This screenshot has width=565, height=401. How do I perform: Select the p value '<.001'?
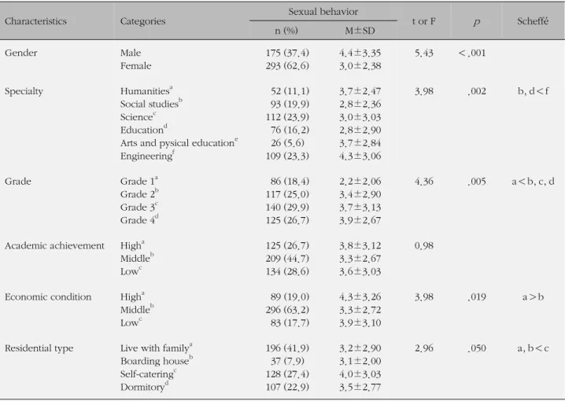(x=472, y=53)
